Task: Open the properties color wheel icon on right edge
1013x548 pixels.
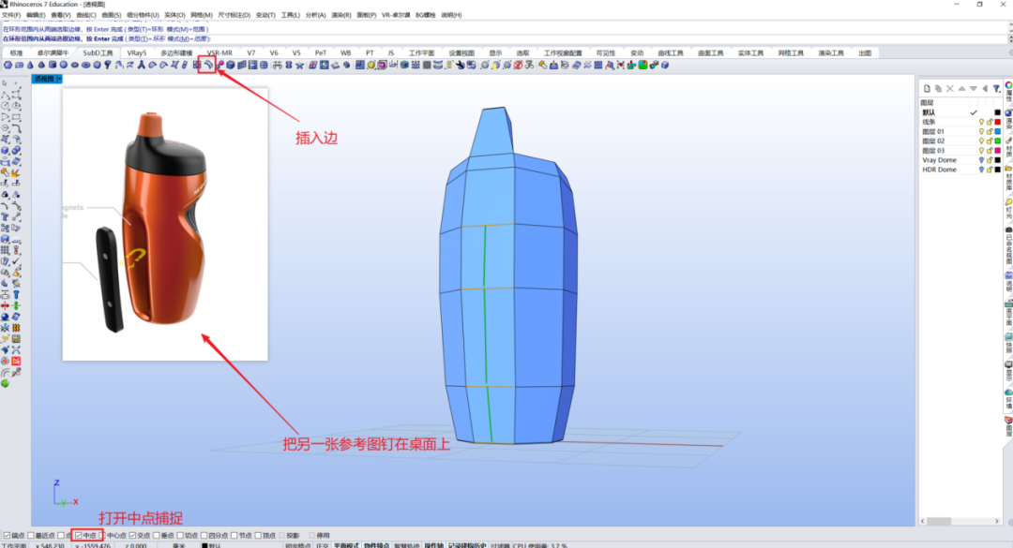Action: click(x=1008, y=85)
